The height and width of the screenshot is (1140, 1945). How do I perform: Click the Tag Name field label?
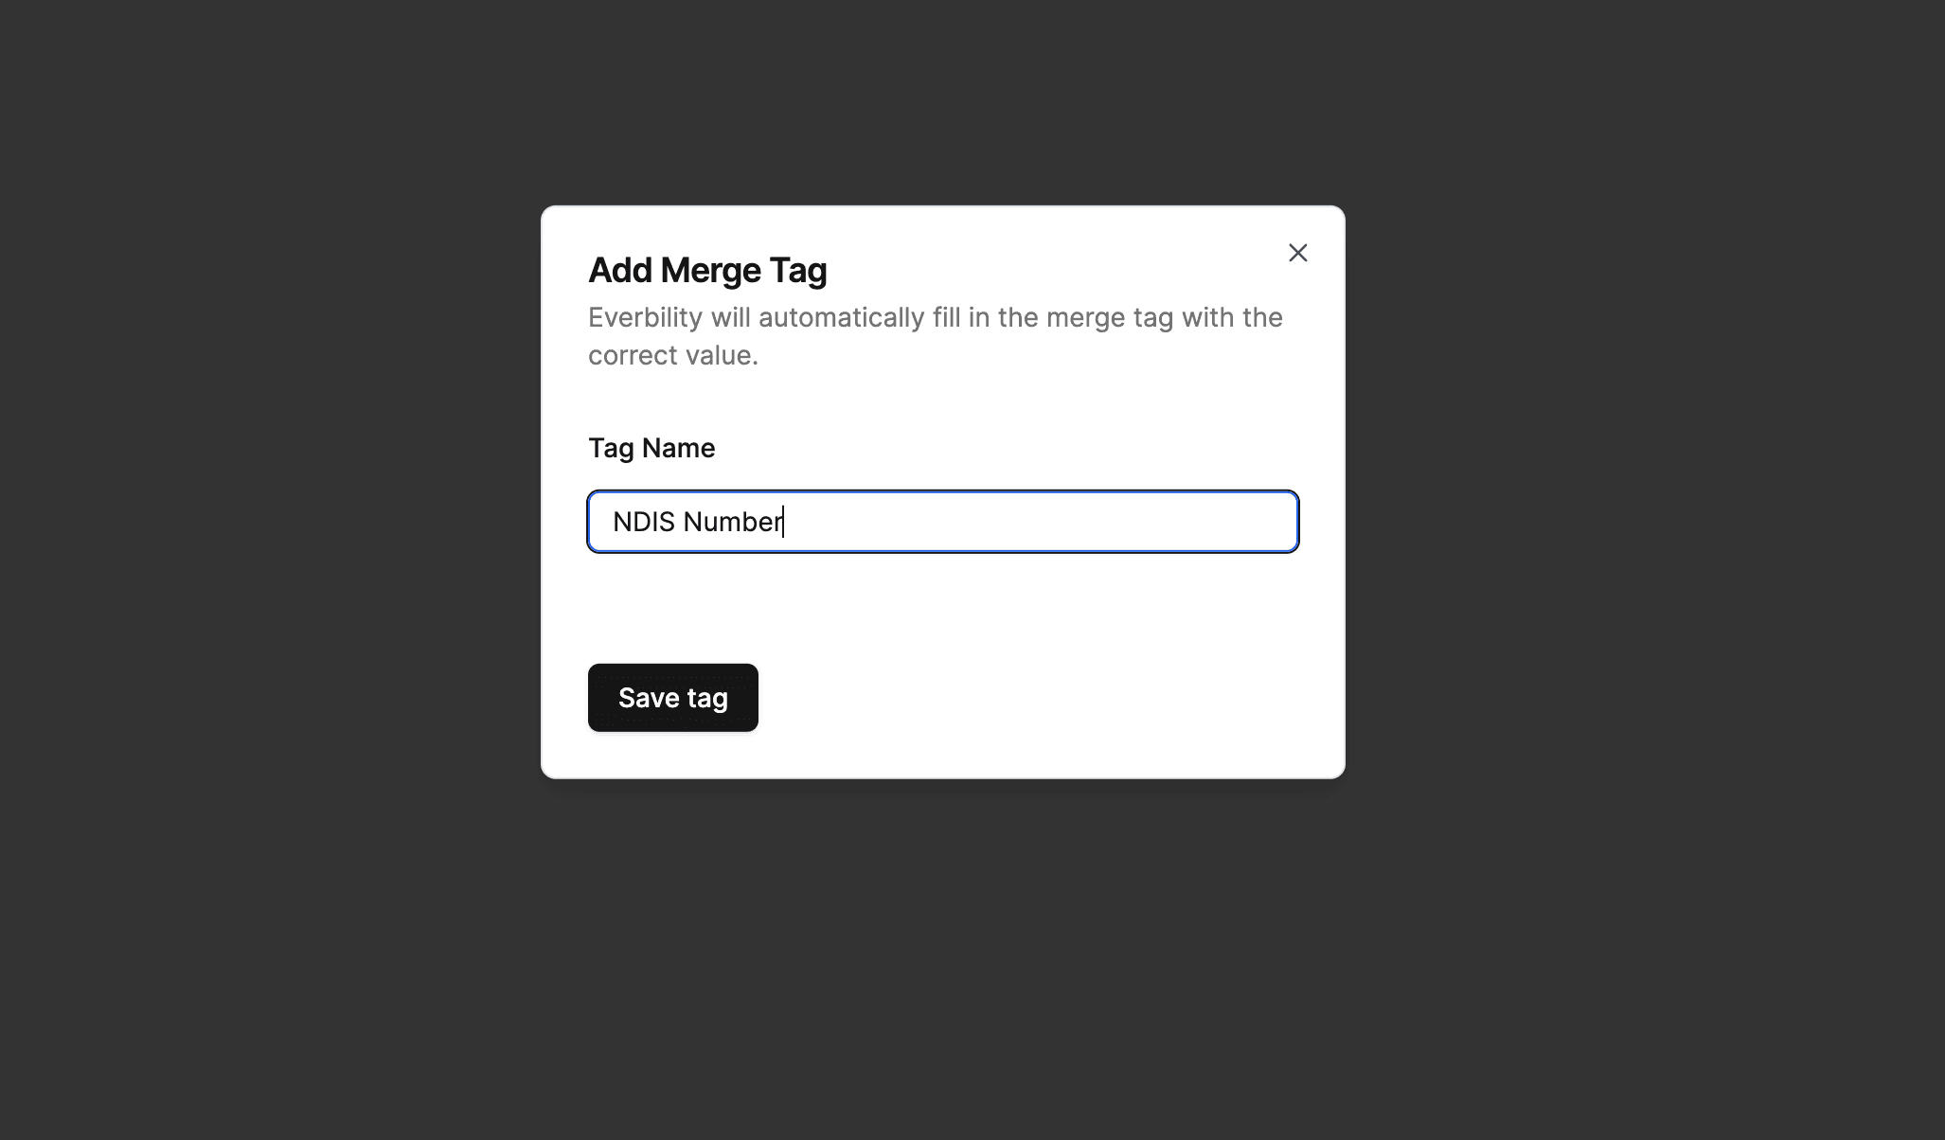click(651, 448)
